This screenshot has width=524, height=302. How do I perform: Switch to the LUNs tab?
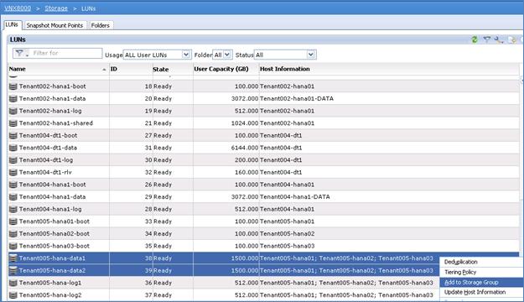[12, 25]
